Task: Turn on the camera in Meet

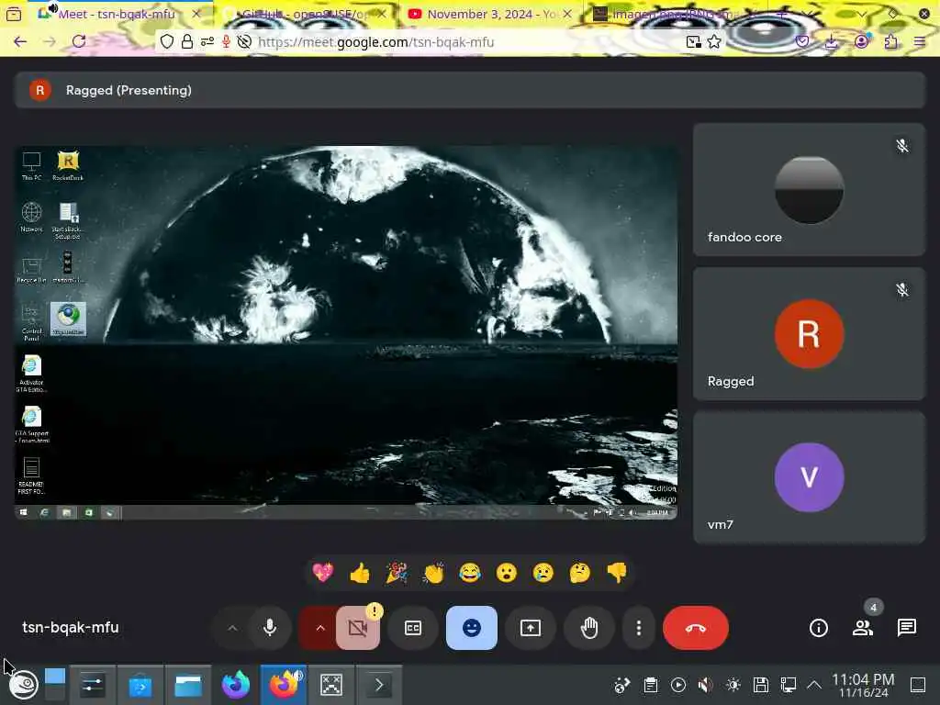Action: click(358, 628)
